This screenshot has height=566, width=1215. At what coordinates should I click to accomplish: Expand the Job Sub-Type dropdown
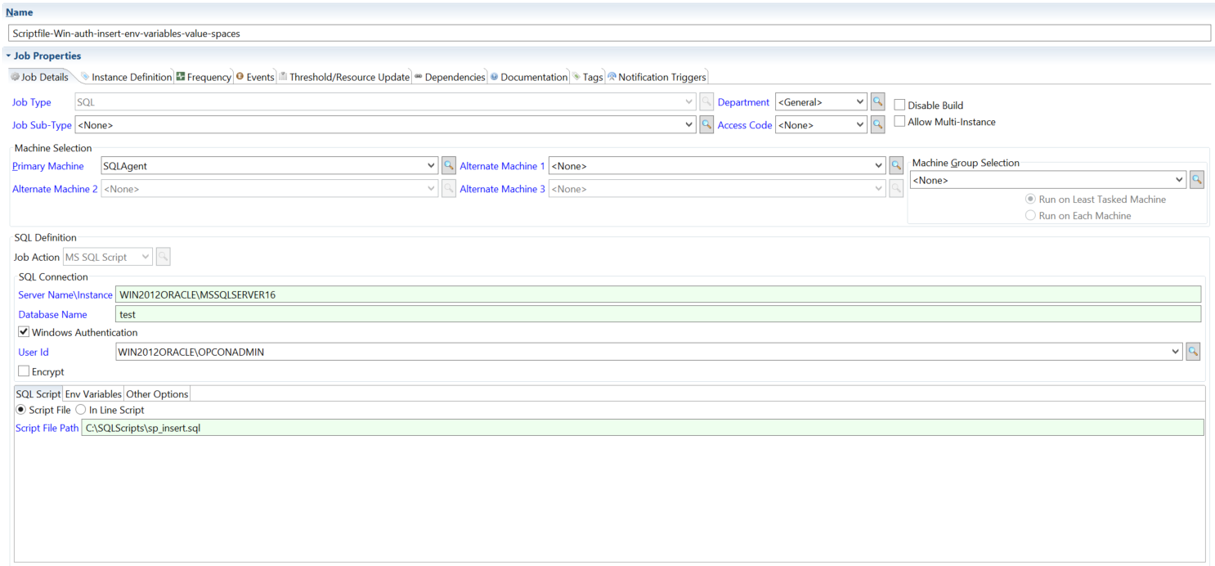pyautogui.click(x=690, y=125)
